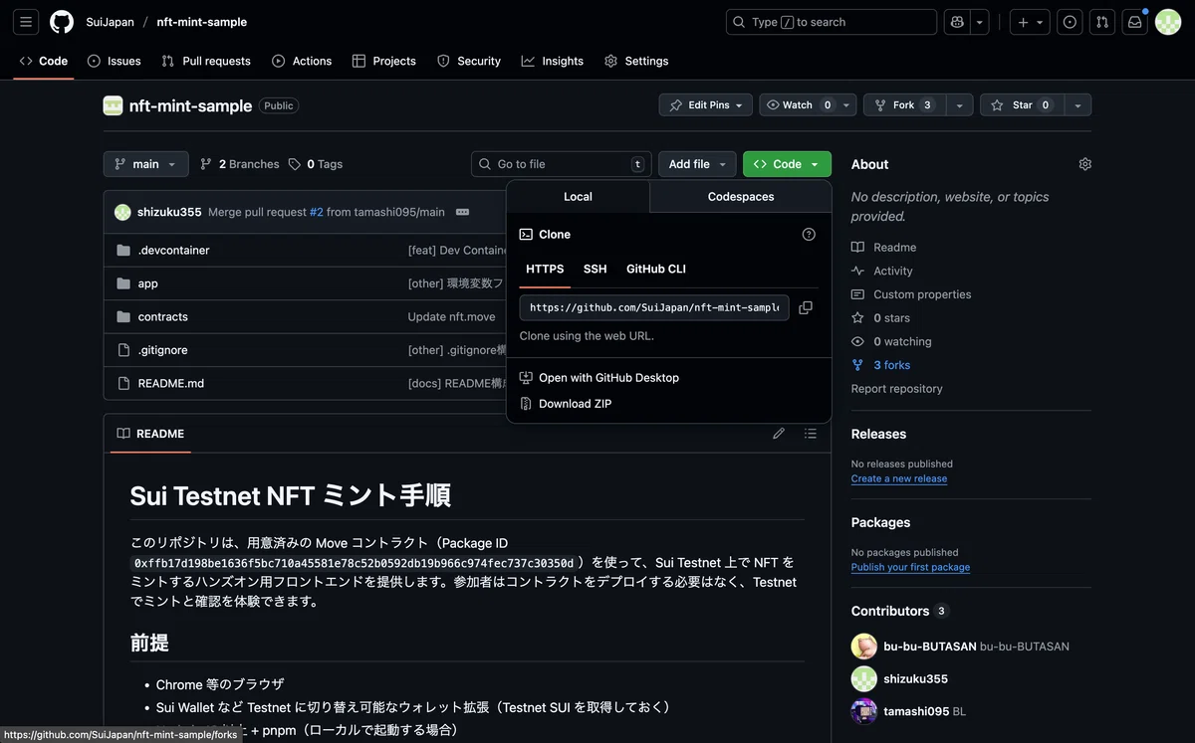This screenshot has width=1195, height=743.
Task: Switch to the Insights tab
Action: (x=553, y=61)
